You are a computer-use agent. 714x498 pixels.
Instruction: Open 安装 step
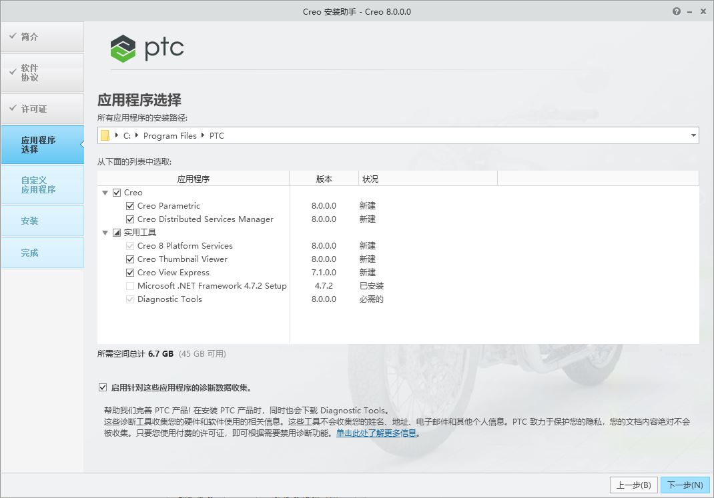click(x=42, y=221)
